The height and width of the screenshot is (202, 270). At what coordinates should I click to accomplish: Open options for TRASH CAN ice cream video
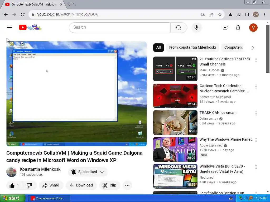[256, 113]
